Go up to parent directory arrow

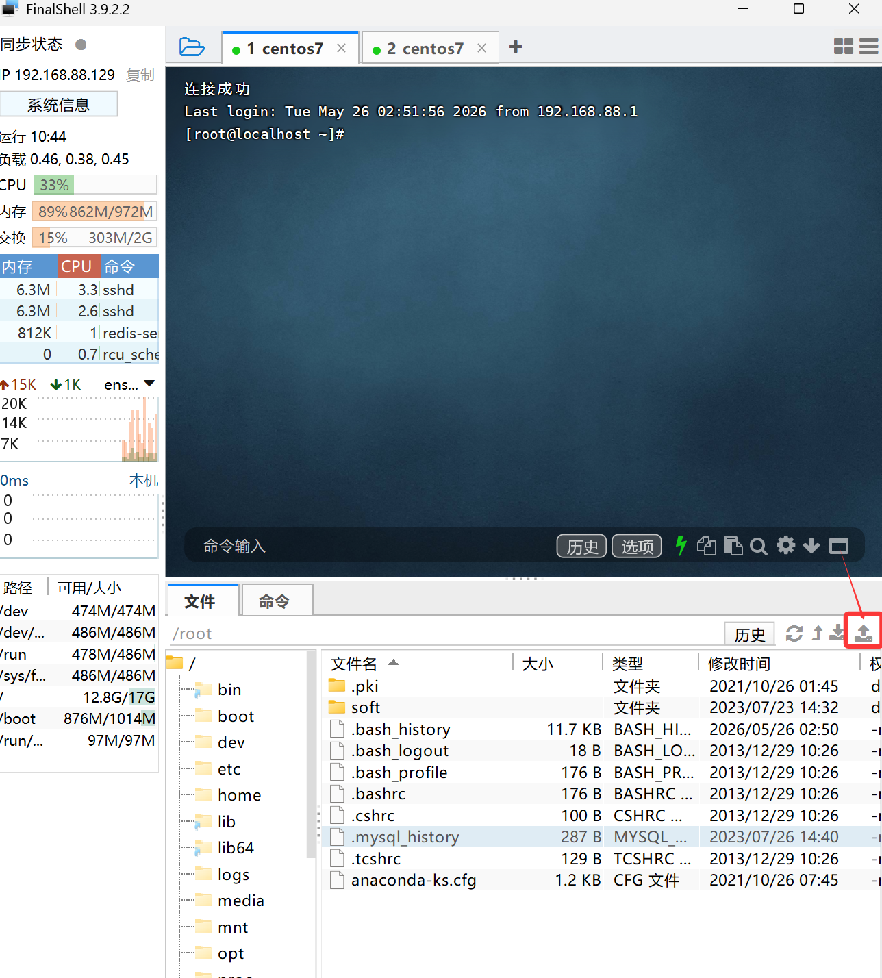point(817,633)
